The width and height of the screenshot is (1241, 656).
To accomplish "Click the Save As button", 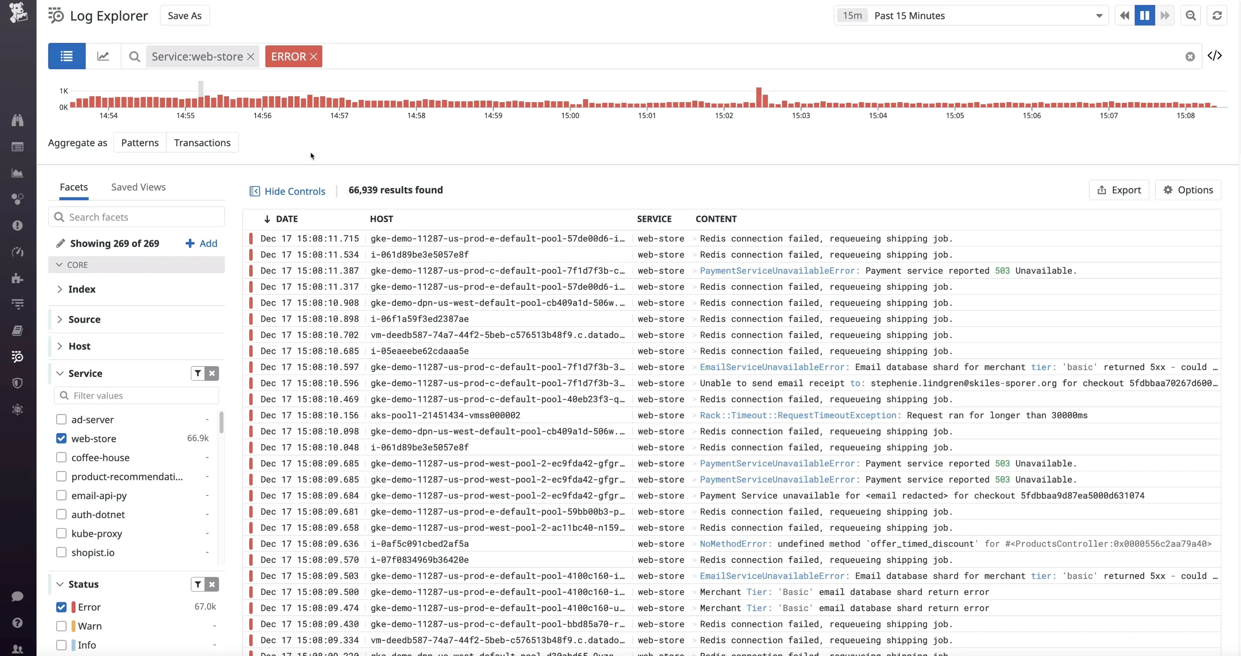I will [184, 16].
